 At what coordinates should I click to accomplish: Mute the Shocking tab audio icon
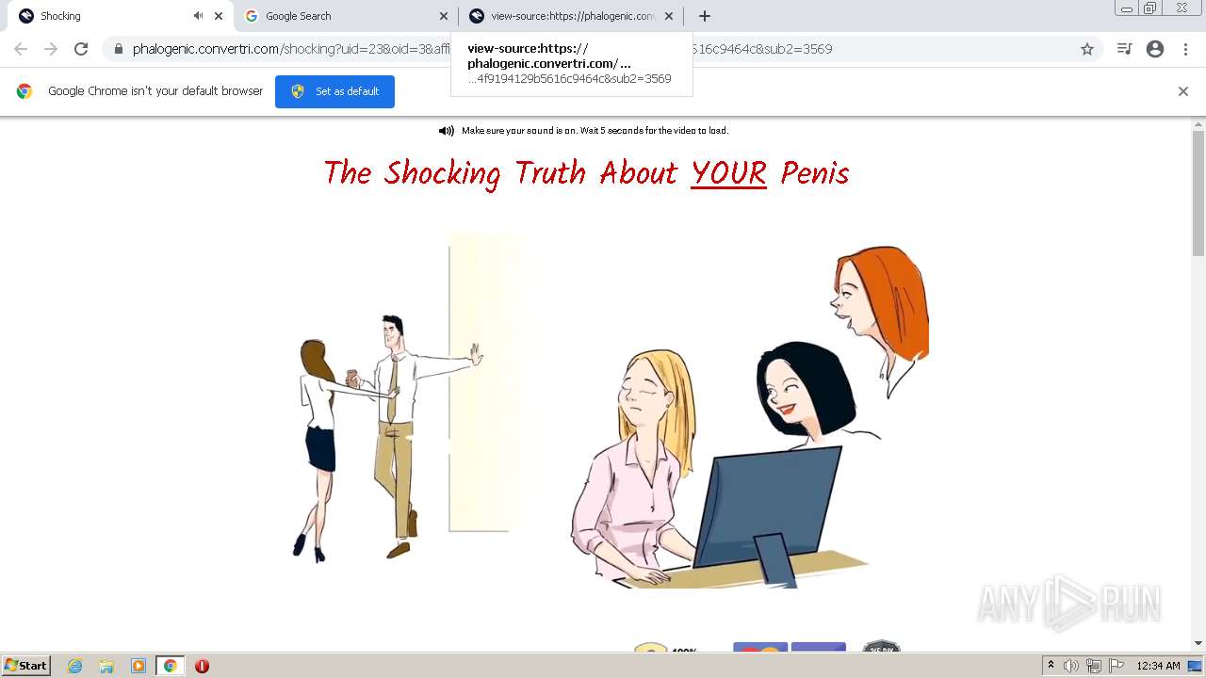[198, 16]
